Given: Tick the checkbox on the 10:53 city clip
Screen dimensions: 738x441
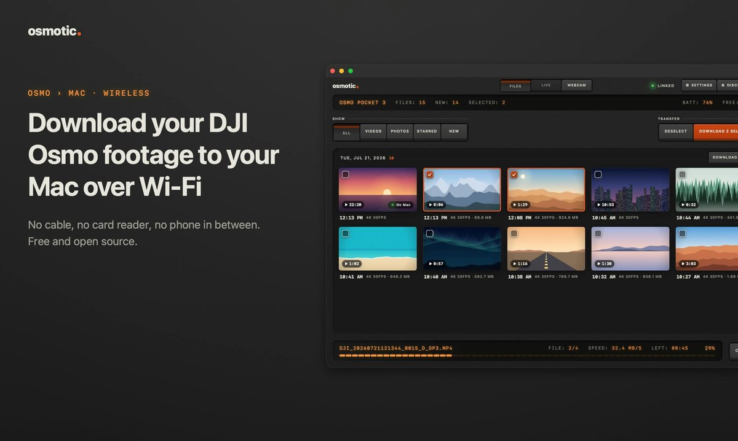Looking at the screenshot, I should (x=598, y=174).
